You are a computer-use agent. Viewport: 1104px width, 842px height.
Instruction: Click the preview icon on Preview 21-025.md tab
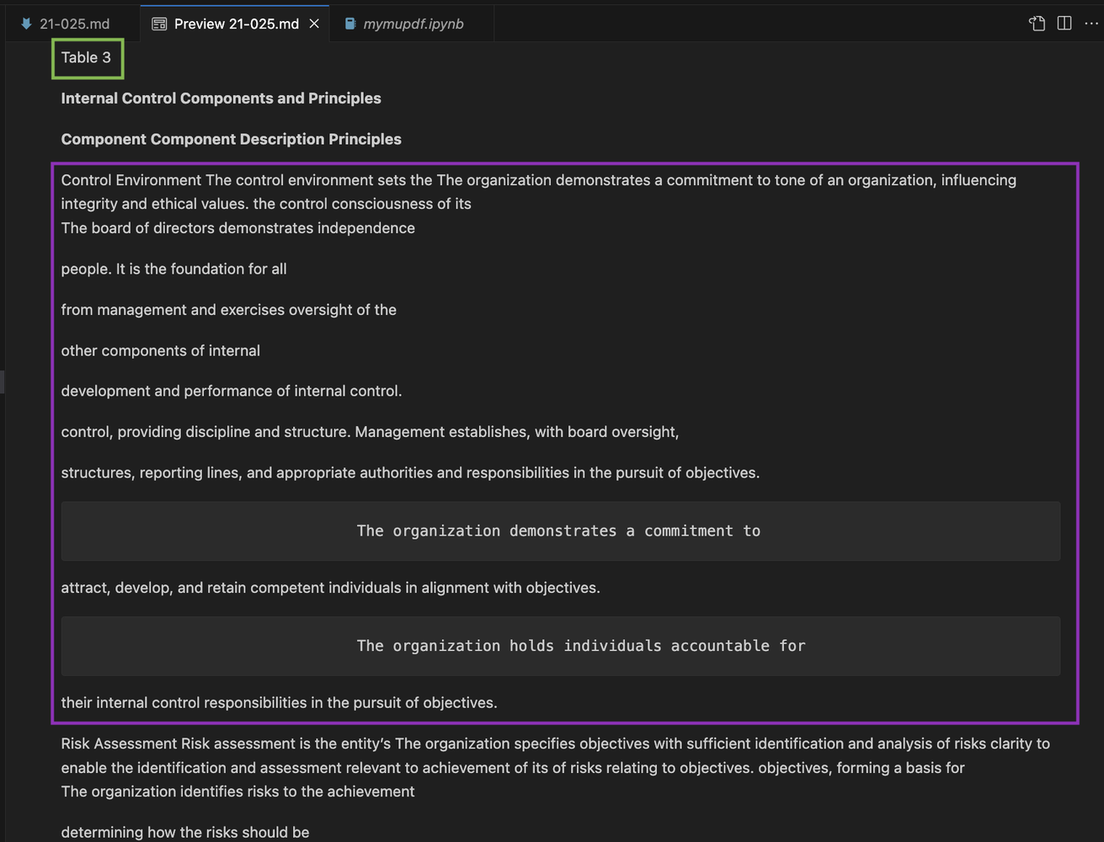pyautogui.click(x=158, y=23)
